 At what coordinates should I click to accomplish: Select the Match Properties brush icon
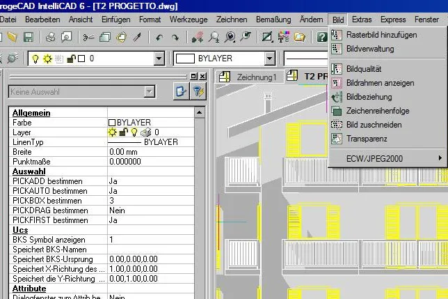click(138, 37)
